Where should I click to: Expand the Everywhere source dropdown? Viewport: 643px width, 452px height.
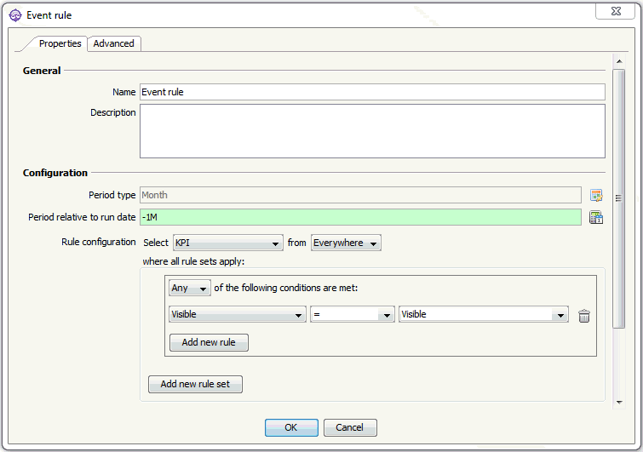click(346, 243)
